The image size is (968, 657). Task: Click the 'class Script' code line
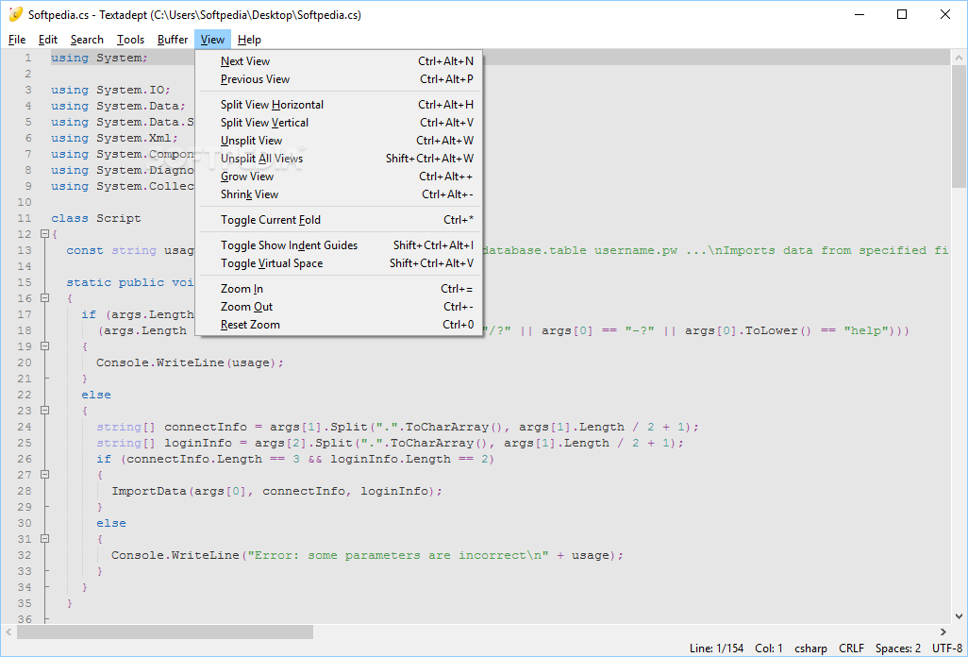(96, 218)
